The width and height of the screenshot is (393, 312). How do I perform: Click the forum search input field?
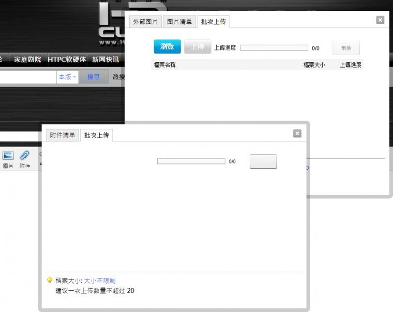(28, 77)
